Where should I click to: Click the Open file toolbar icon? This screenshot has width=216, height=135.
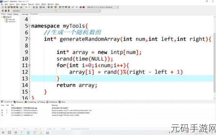(5, 7)
